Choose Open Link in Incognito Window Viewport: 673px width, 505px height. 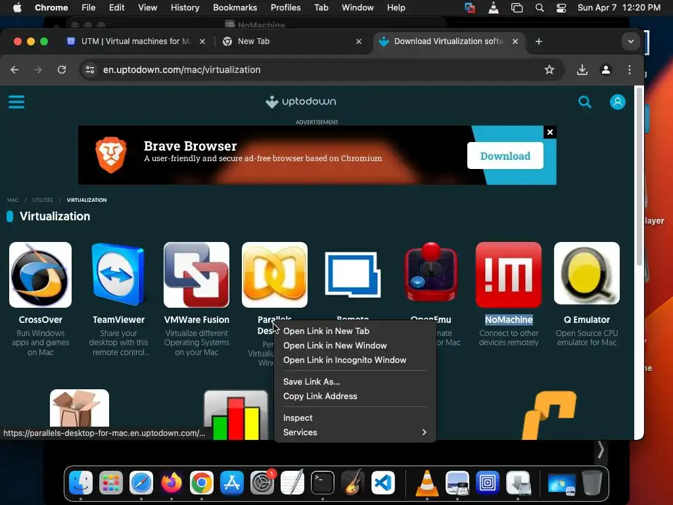(x=354, y=360)
